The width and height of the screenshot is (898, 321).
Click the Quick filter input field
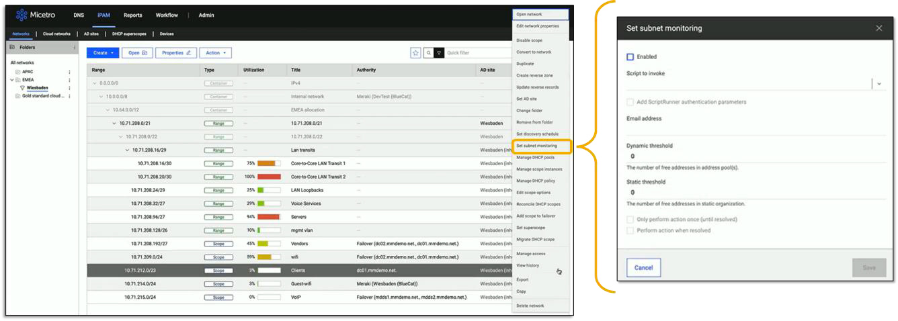pos(479,52)
